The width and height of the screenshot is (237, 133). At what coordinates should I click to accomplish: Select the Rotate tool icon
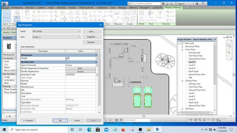coord(78,19)
